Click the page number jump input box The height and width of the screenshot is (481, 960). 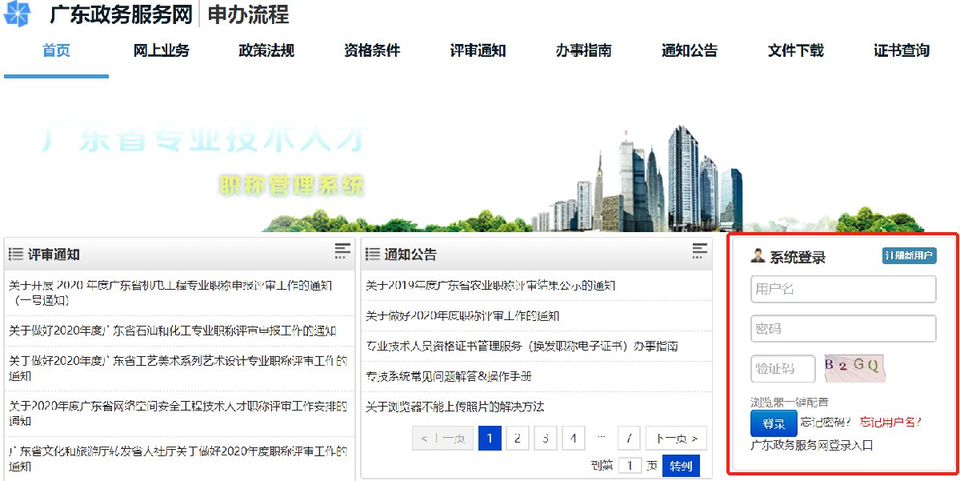tap(630, 465)
